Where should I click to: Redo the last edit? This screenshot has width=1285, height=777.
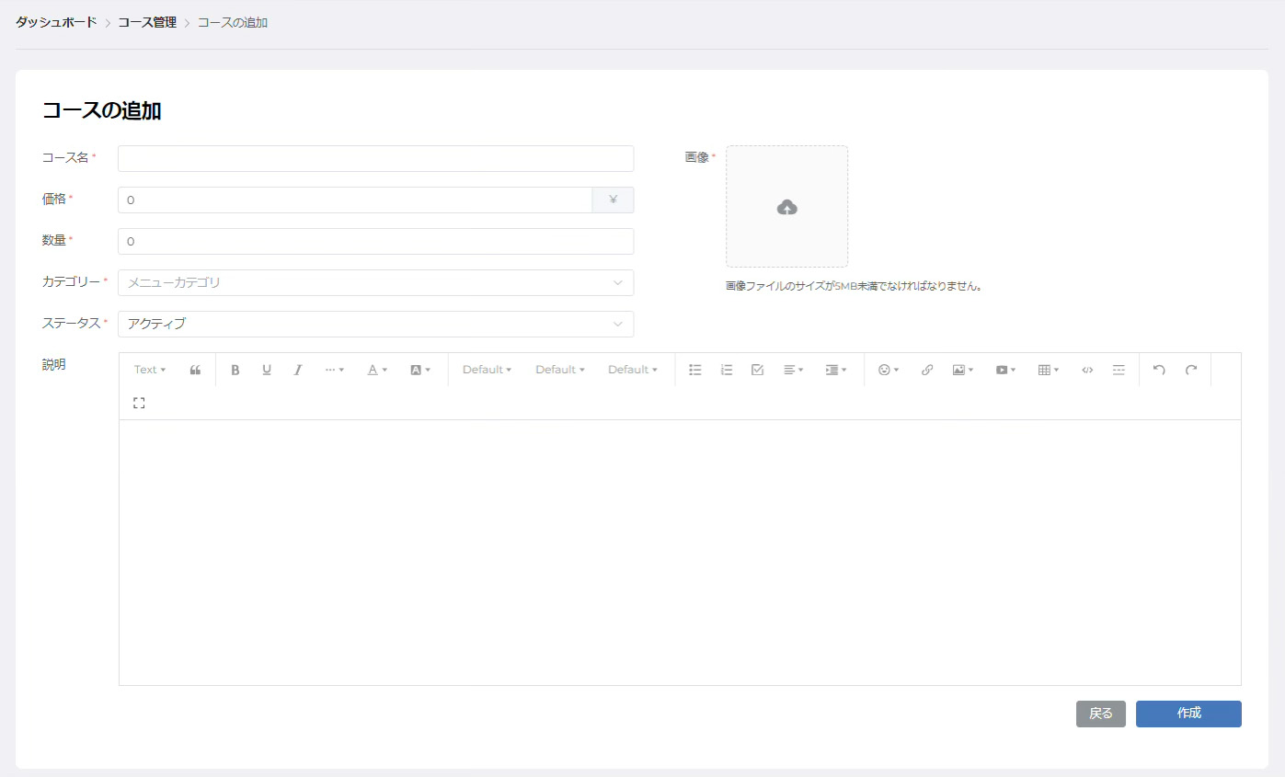pyautogui.click(x=1191, y=370)
